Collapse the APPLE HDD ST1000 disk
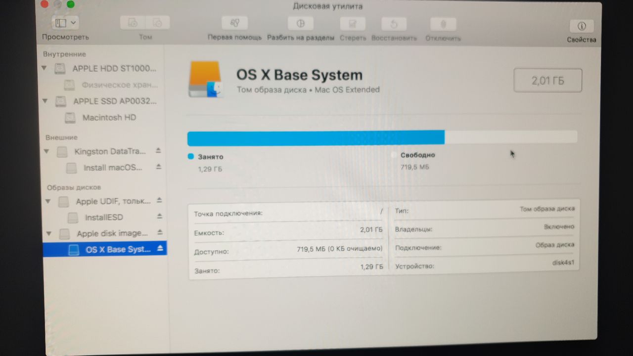Screen dimensions: 633x356 coord(45,68)
